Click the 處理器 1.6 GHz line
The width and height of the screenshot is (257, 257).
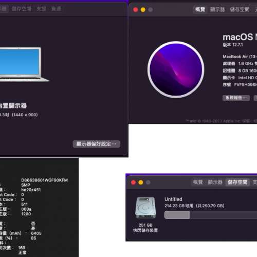[x=240, y=64]
